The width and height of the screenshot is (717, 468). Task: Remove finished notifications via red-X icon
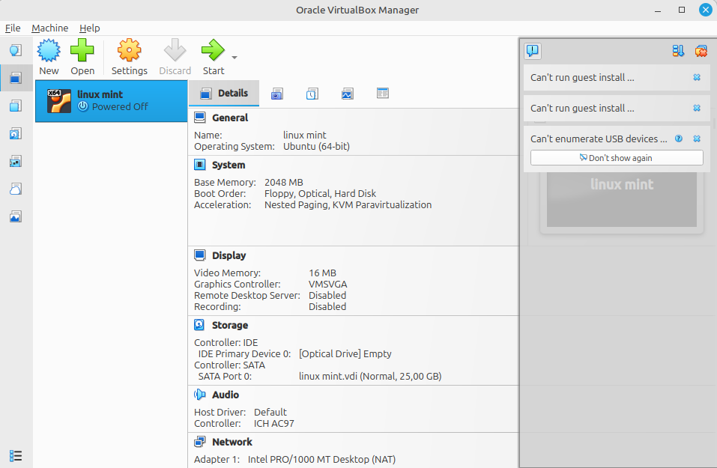tap(701, 51)
